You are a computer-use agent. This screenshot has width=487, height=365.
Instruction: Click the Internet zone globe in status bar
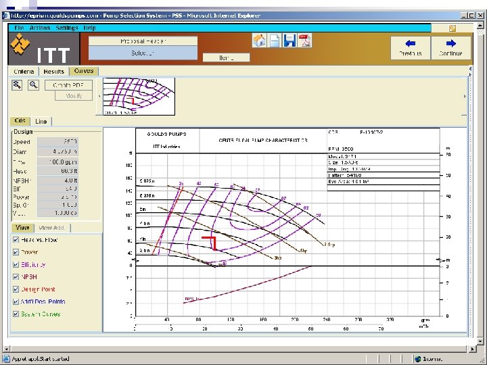(418, 359)
